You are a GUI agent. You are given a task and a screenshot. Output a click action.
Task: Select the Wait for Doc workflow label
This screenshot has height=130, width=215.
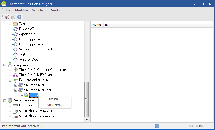[28, 59]
